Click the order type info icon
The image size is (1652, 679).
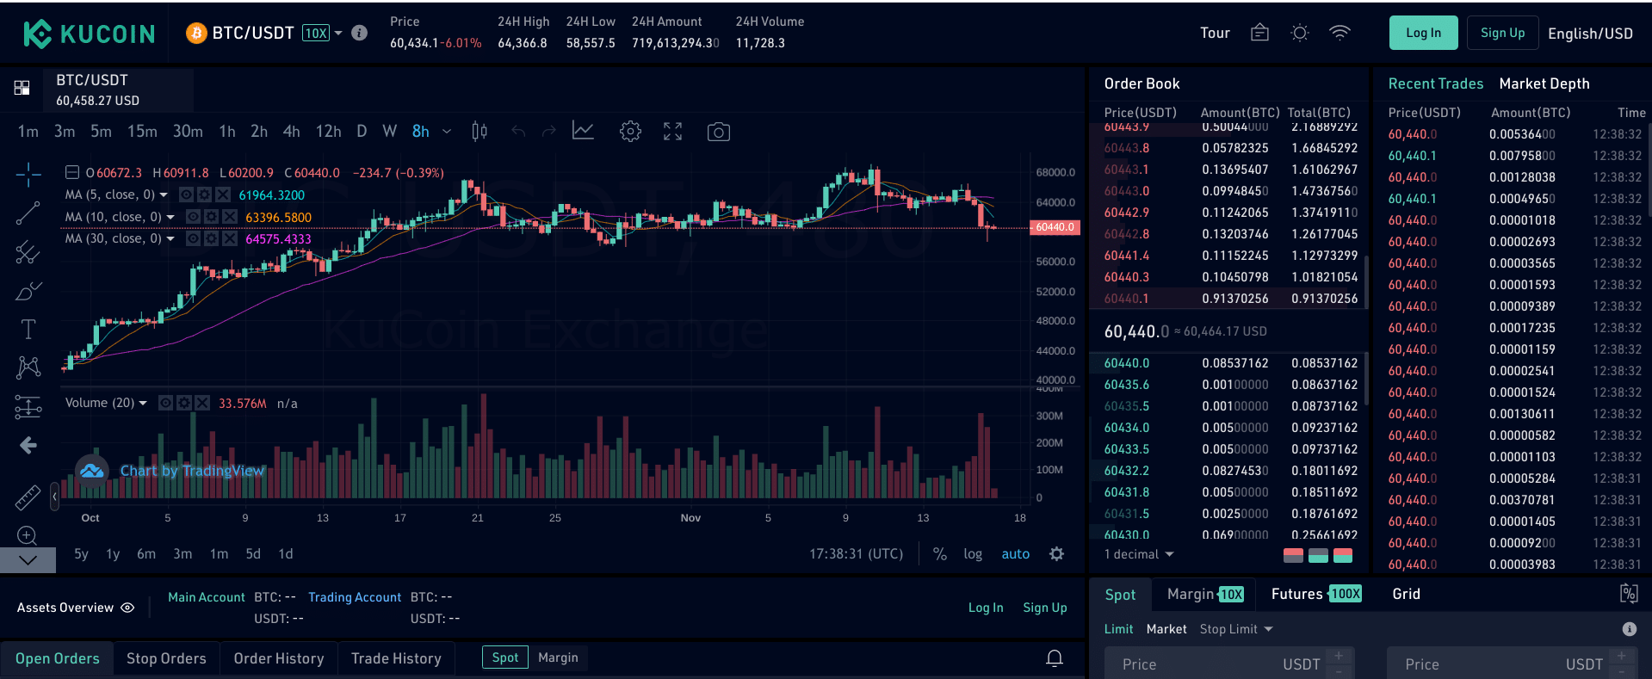click(x=1629, y=629)
